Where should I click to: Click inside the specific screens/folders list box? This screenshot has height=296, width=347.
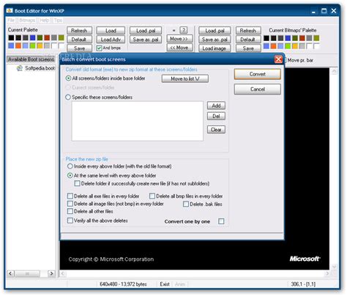[138, 121]
